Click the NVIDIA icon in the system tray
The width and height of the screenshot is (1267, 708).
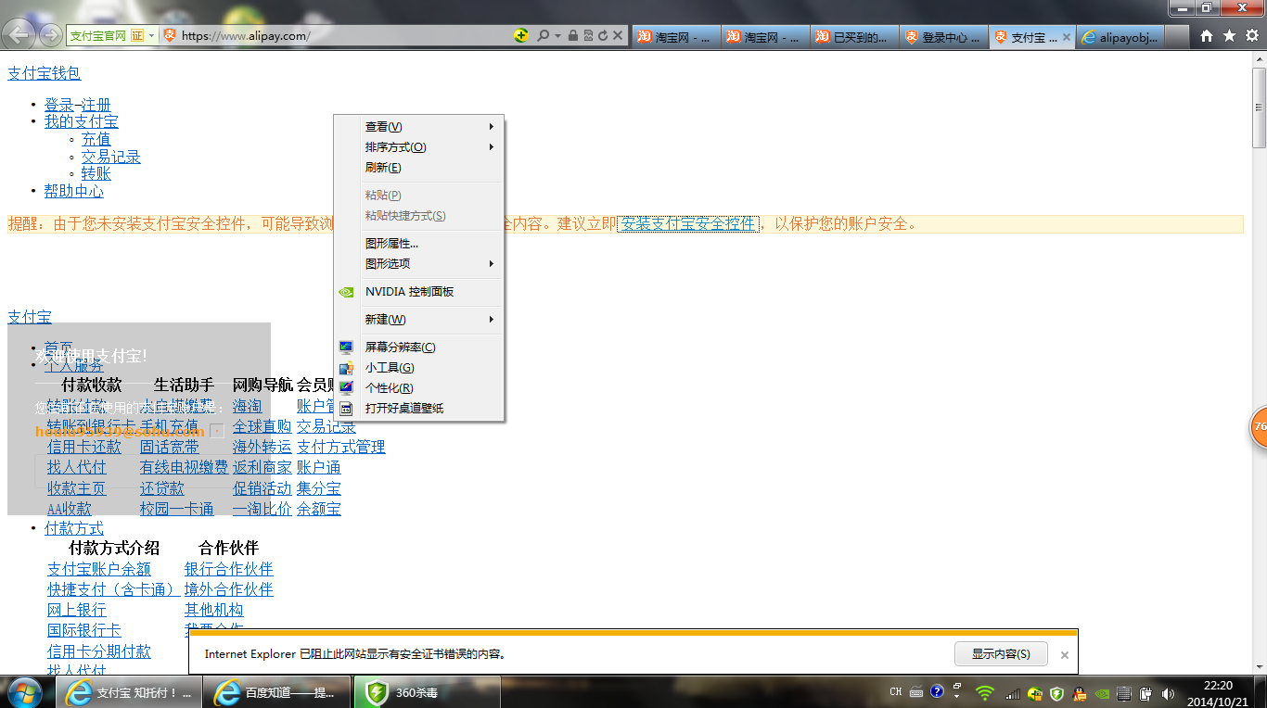point(1102,691)
